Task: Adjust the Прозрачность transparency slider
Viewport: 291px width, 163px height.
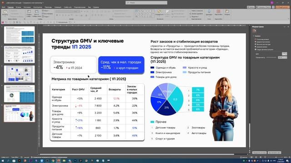Action: [x=271, y=58]
